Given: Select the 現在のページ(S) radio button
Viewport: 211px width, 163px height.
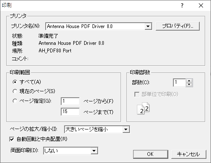Looking at the screenshot, I should pos(15,91).
